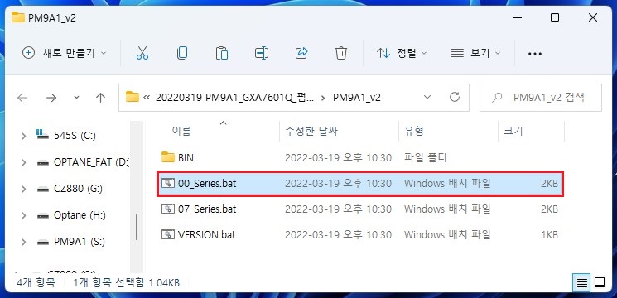Show hidden path via « chevron
This screenshot has width=617, height=298.
[147, 98]
